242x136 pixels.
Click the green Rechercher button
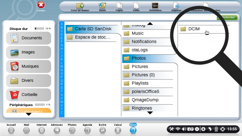coord(227,18)
